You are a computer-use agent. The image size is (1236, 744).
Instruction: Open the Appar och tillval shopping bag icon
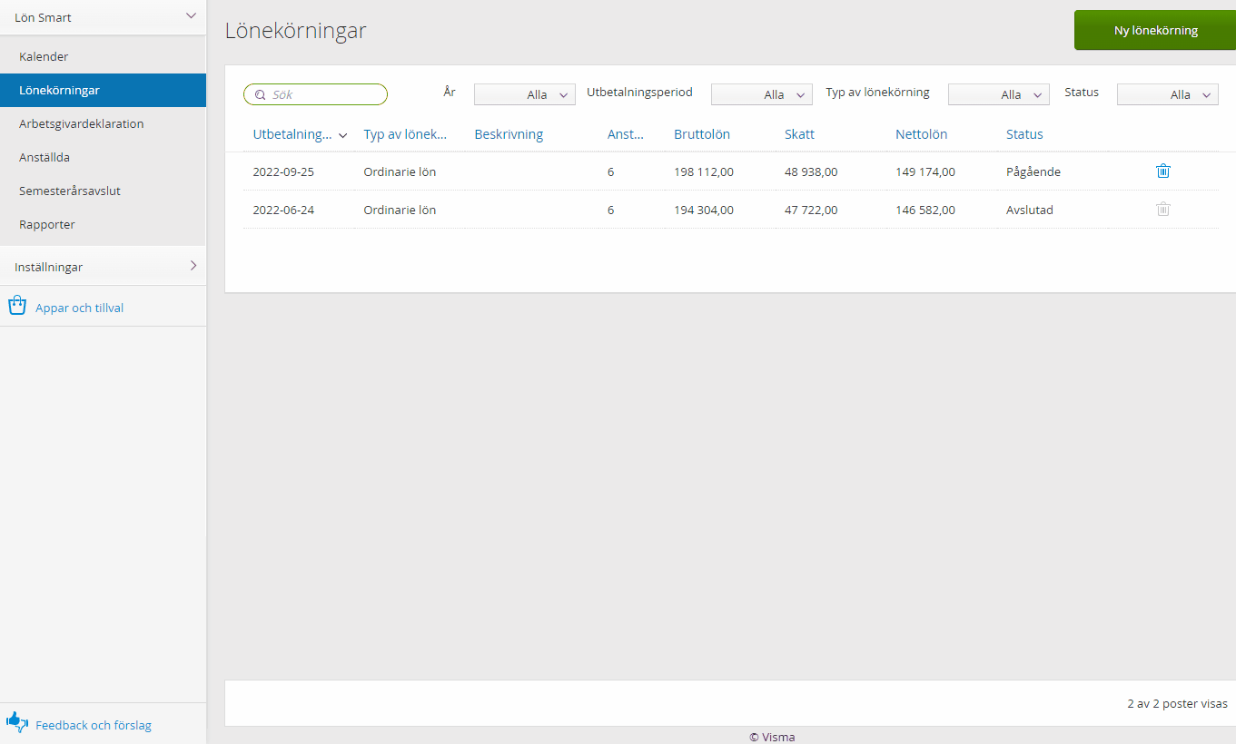pos(16,306)
